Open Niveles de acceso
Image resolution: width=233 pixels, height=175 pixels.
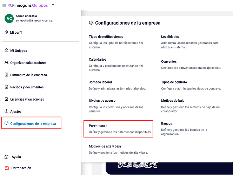click(102, 101)
